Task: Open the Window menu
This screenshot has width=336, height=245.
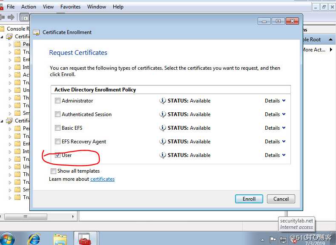Action: point(97,7)
